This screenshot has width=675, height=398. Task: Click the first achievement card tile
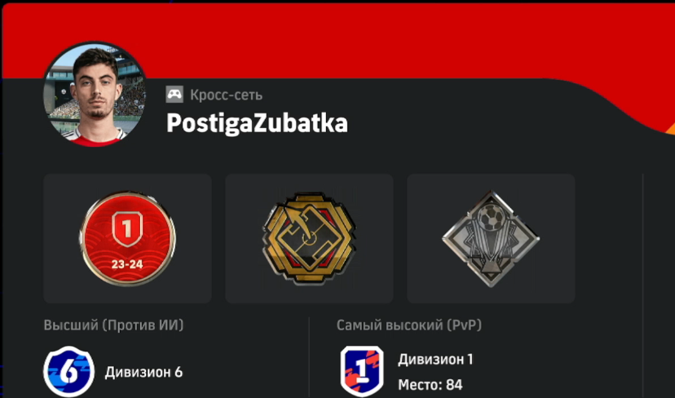(x=127, y=239)
